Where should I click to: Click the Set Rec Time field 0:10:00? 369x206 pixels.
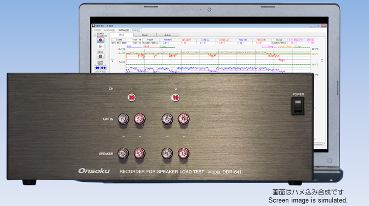click(137, 43)
